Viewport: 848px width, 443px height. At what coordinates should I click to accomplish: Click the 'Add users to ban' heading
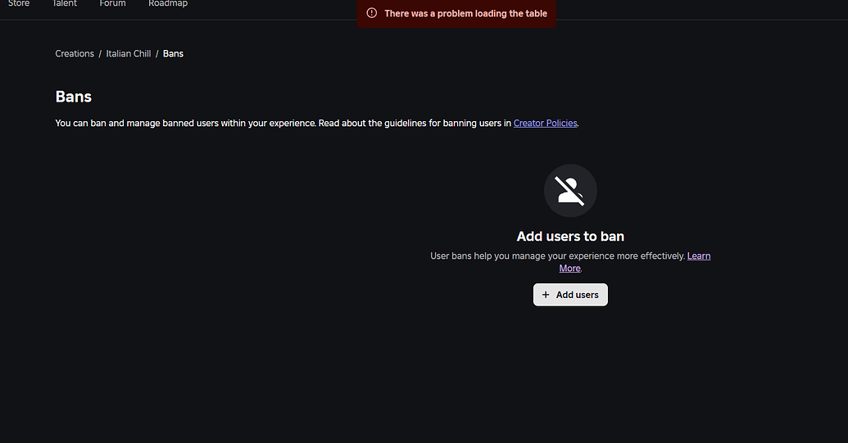coord(570,236)
